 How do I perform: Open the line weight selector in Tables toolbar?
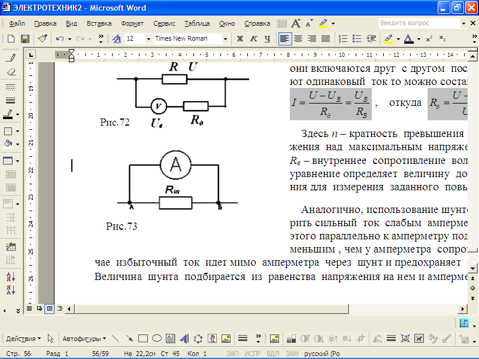tap(10, 101)
